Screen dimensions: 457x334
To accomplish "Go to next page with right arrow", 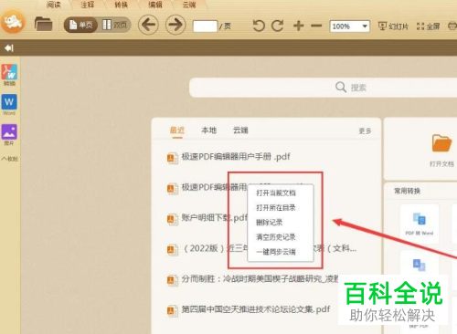I will point(175,25).
